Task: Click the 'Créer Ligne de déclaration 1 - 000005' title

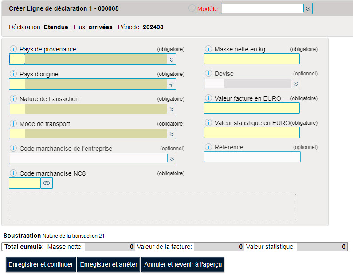Action: pos(64,8)
